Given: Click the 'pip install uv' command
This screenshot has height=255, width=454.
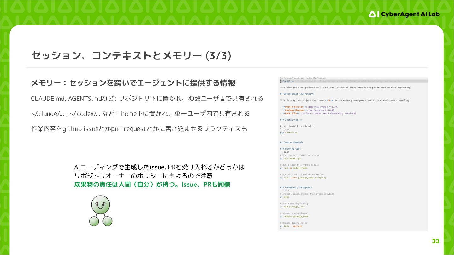Looking at the screenshot, I should click(x=289, y=133).
